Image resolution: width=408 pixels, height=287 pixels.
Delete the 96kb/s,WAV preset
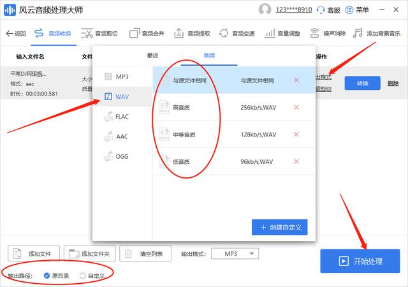pyautogui.click(x=296, y=161)
